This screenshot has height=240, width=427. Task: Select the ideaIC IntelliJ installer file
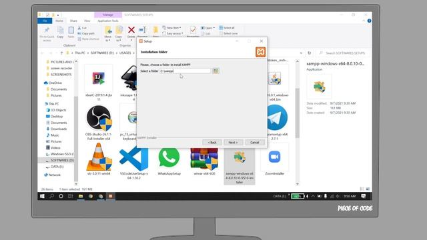[99, 83]
